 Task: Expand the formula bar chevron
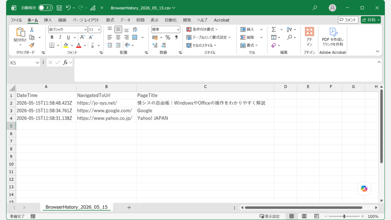[x=379, y=62]
